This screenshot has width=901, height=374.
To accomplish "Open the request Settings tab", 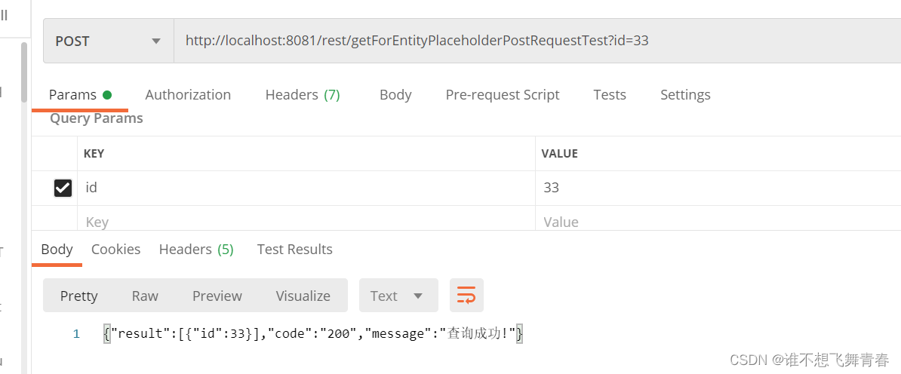I will (x=685, y=95).
